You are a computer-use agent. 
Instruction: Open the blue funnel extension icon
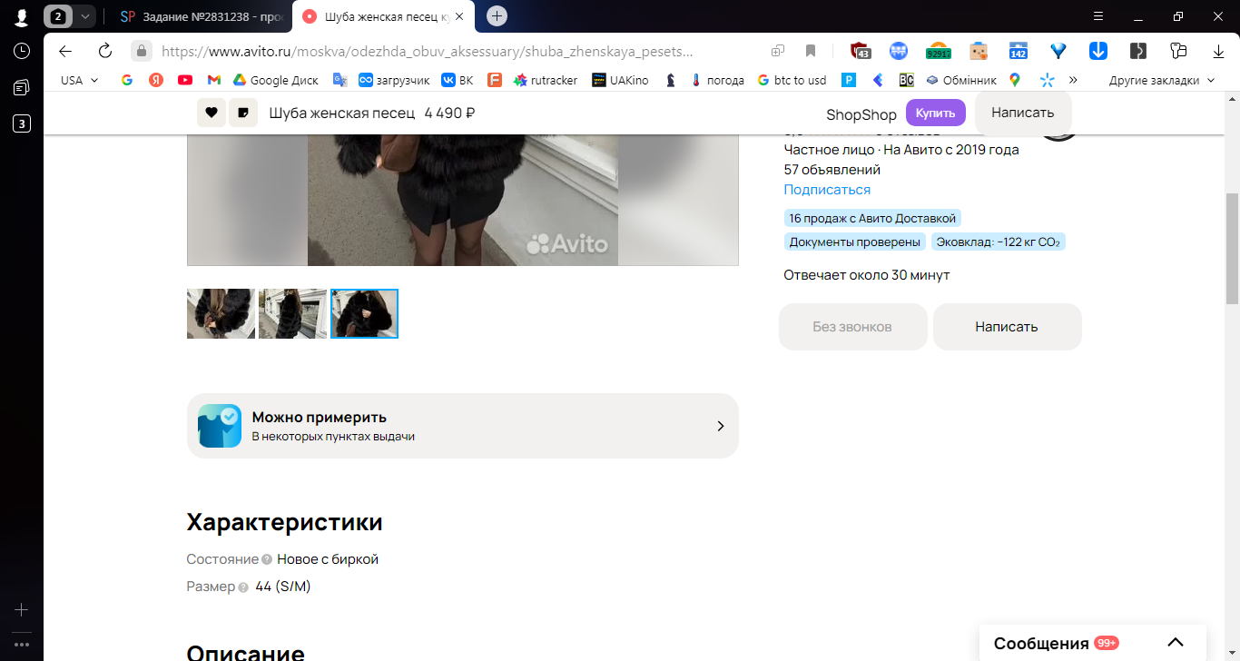pos(1058,51)
